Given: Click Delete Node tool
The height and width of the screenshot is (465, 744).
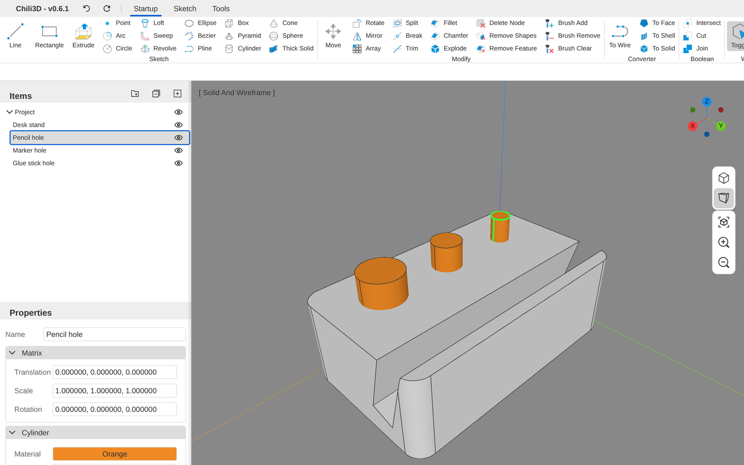Looking at the screenshot, I should point(501,23).
